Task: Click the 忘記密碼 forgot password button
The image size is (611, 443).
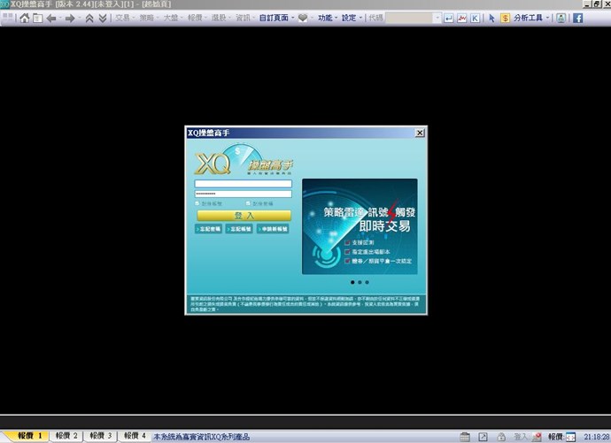Action: point(209,228)
